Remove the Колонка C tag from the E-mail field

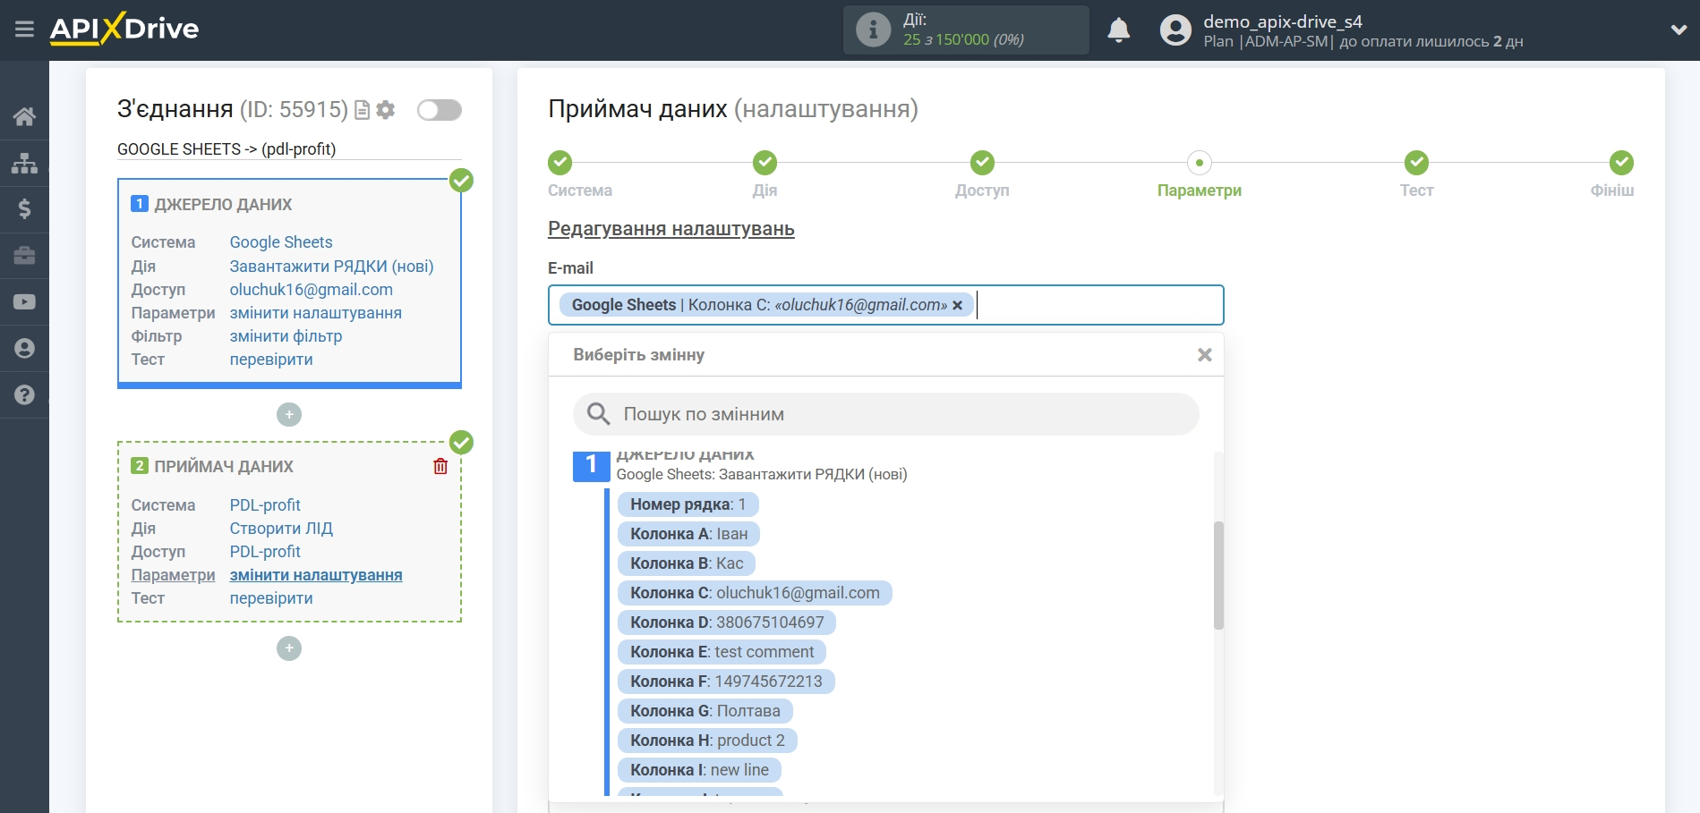click(957, 306)
